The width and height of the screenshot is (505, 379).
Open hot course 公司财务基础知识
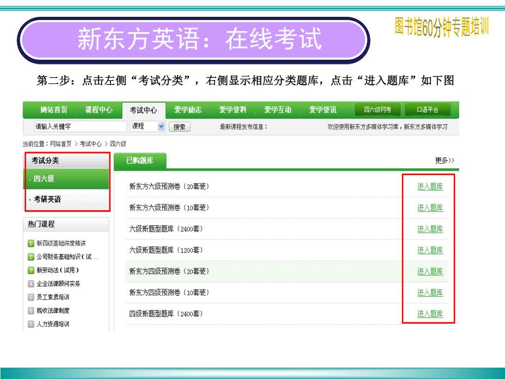coord(67,257)
